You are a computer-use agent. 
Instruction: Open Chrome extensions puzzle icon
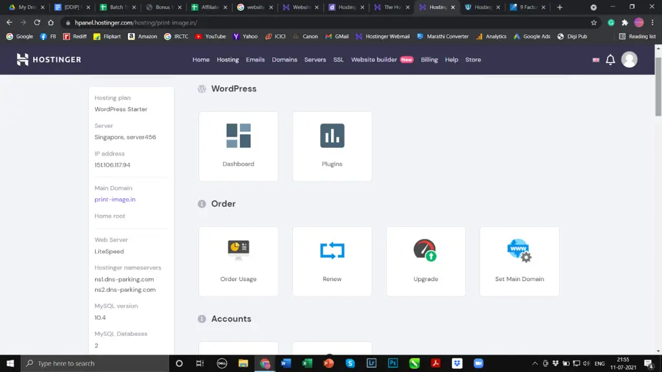point(625,23)
